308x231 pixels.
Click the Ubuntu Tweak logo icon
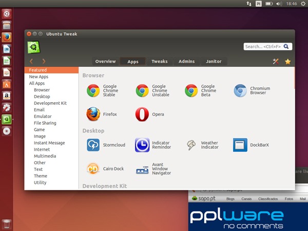pyautogui.click(x=33, y=47)
